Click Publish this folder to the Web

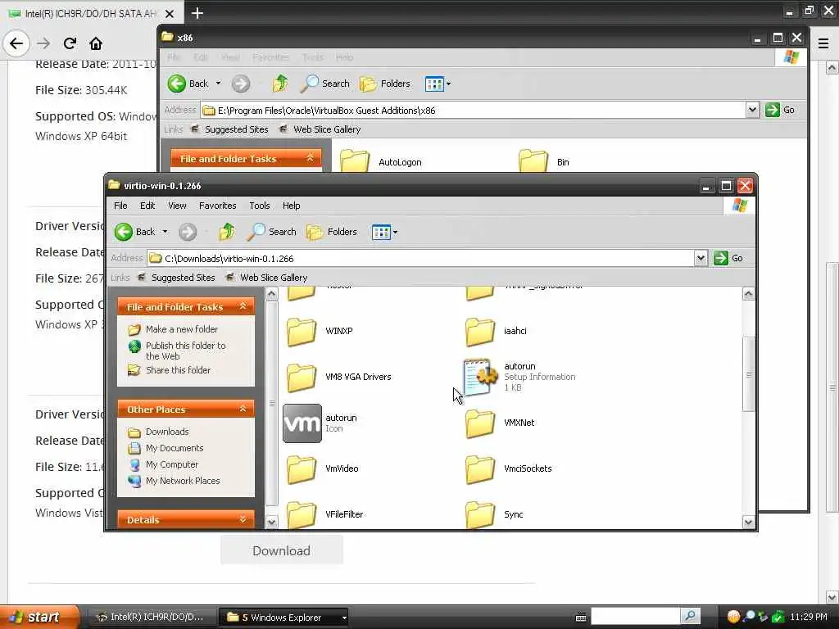point(177,351)
